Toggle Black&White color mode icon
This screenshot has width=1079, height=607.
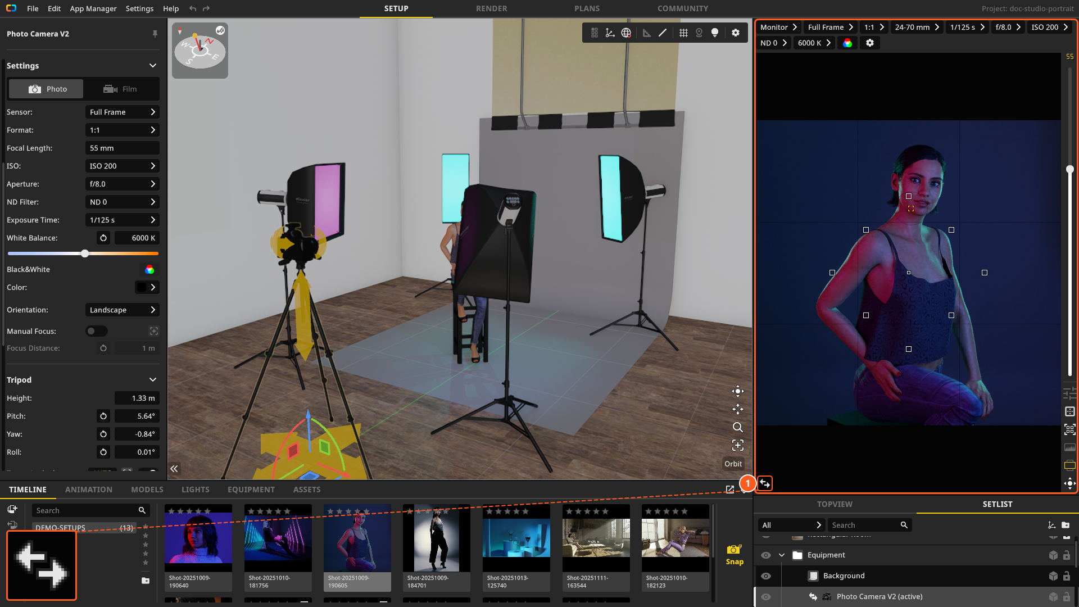click(149, 270)
